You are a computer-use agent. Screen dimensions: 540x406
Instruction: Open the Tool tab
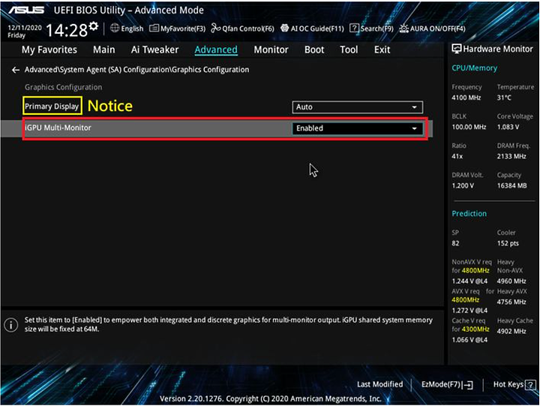[349, 50]
